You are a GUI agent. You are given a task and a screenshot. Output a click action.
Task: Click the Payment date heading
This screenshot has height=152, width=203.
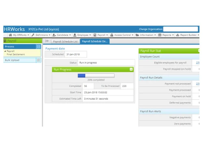click(55, 49)
